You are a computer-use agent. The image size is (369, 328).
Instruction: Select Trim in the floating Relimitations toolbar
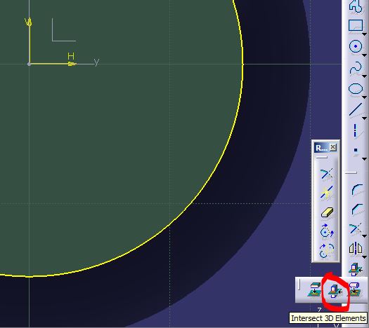coord(327,174)
